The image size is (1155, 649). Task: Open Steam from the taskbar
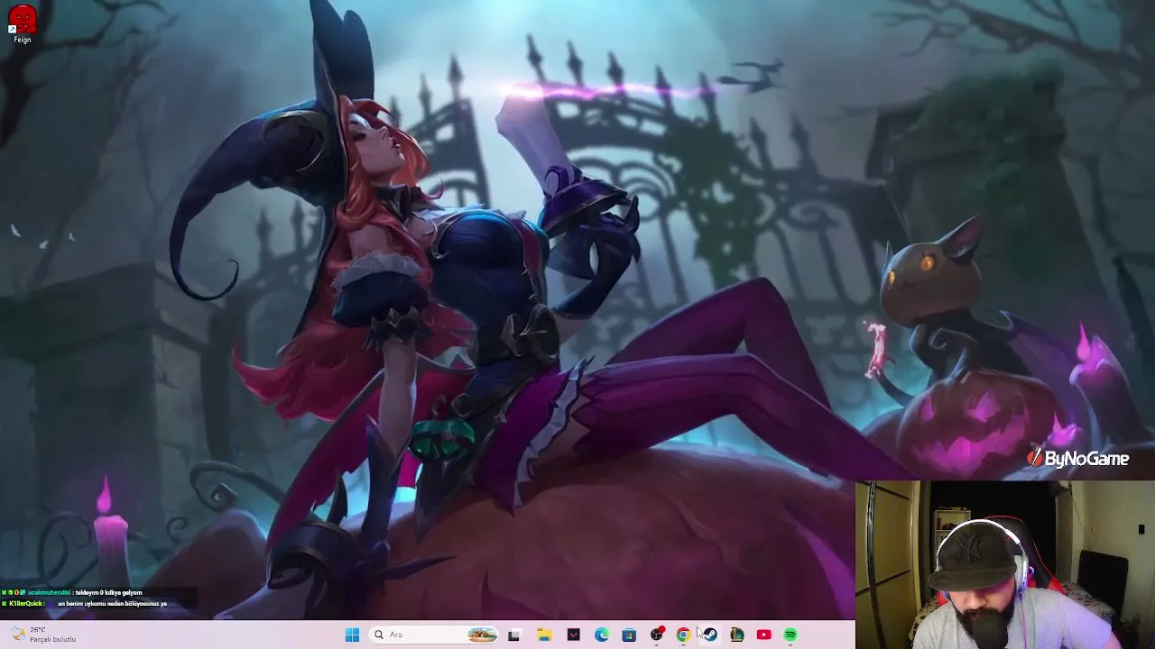point(710,635)
